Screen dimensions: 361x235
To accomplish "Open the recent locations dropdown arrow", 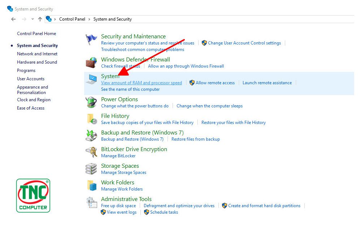I will pyautogui.click(x=32, y=19).
